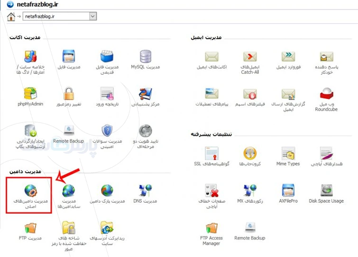Screen dimensions: 358x257
Task: Open Create/Restore Backups icon
Action: pos(30,131)
